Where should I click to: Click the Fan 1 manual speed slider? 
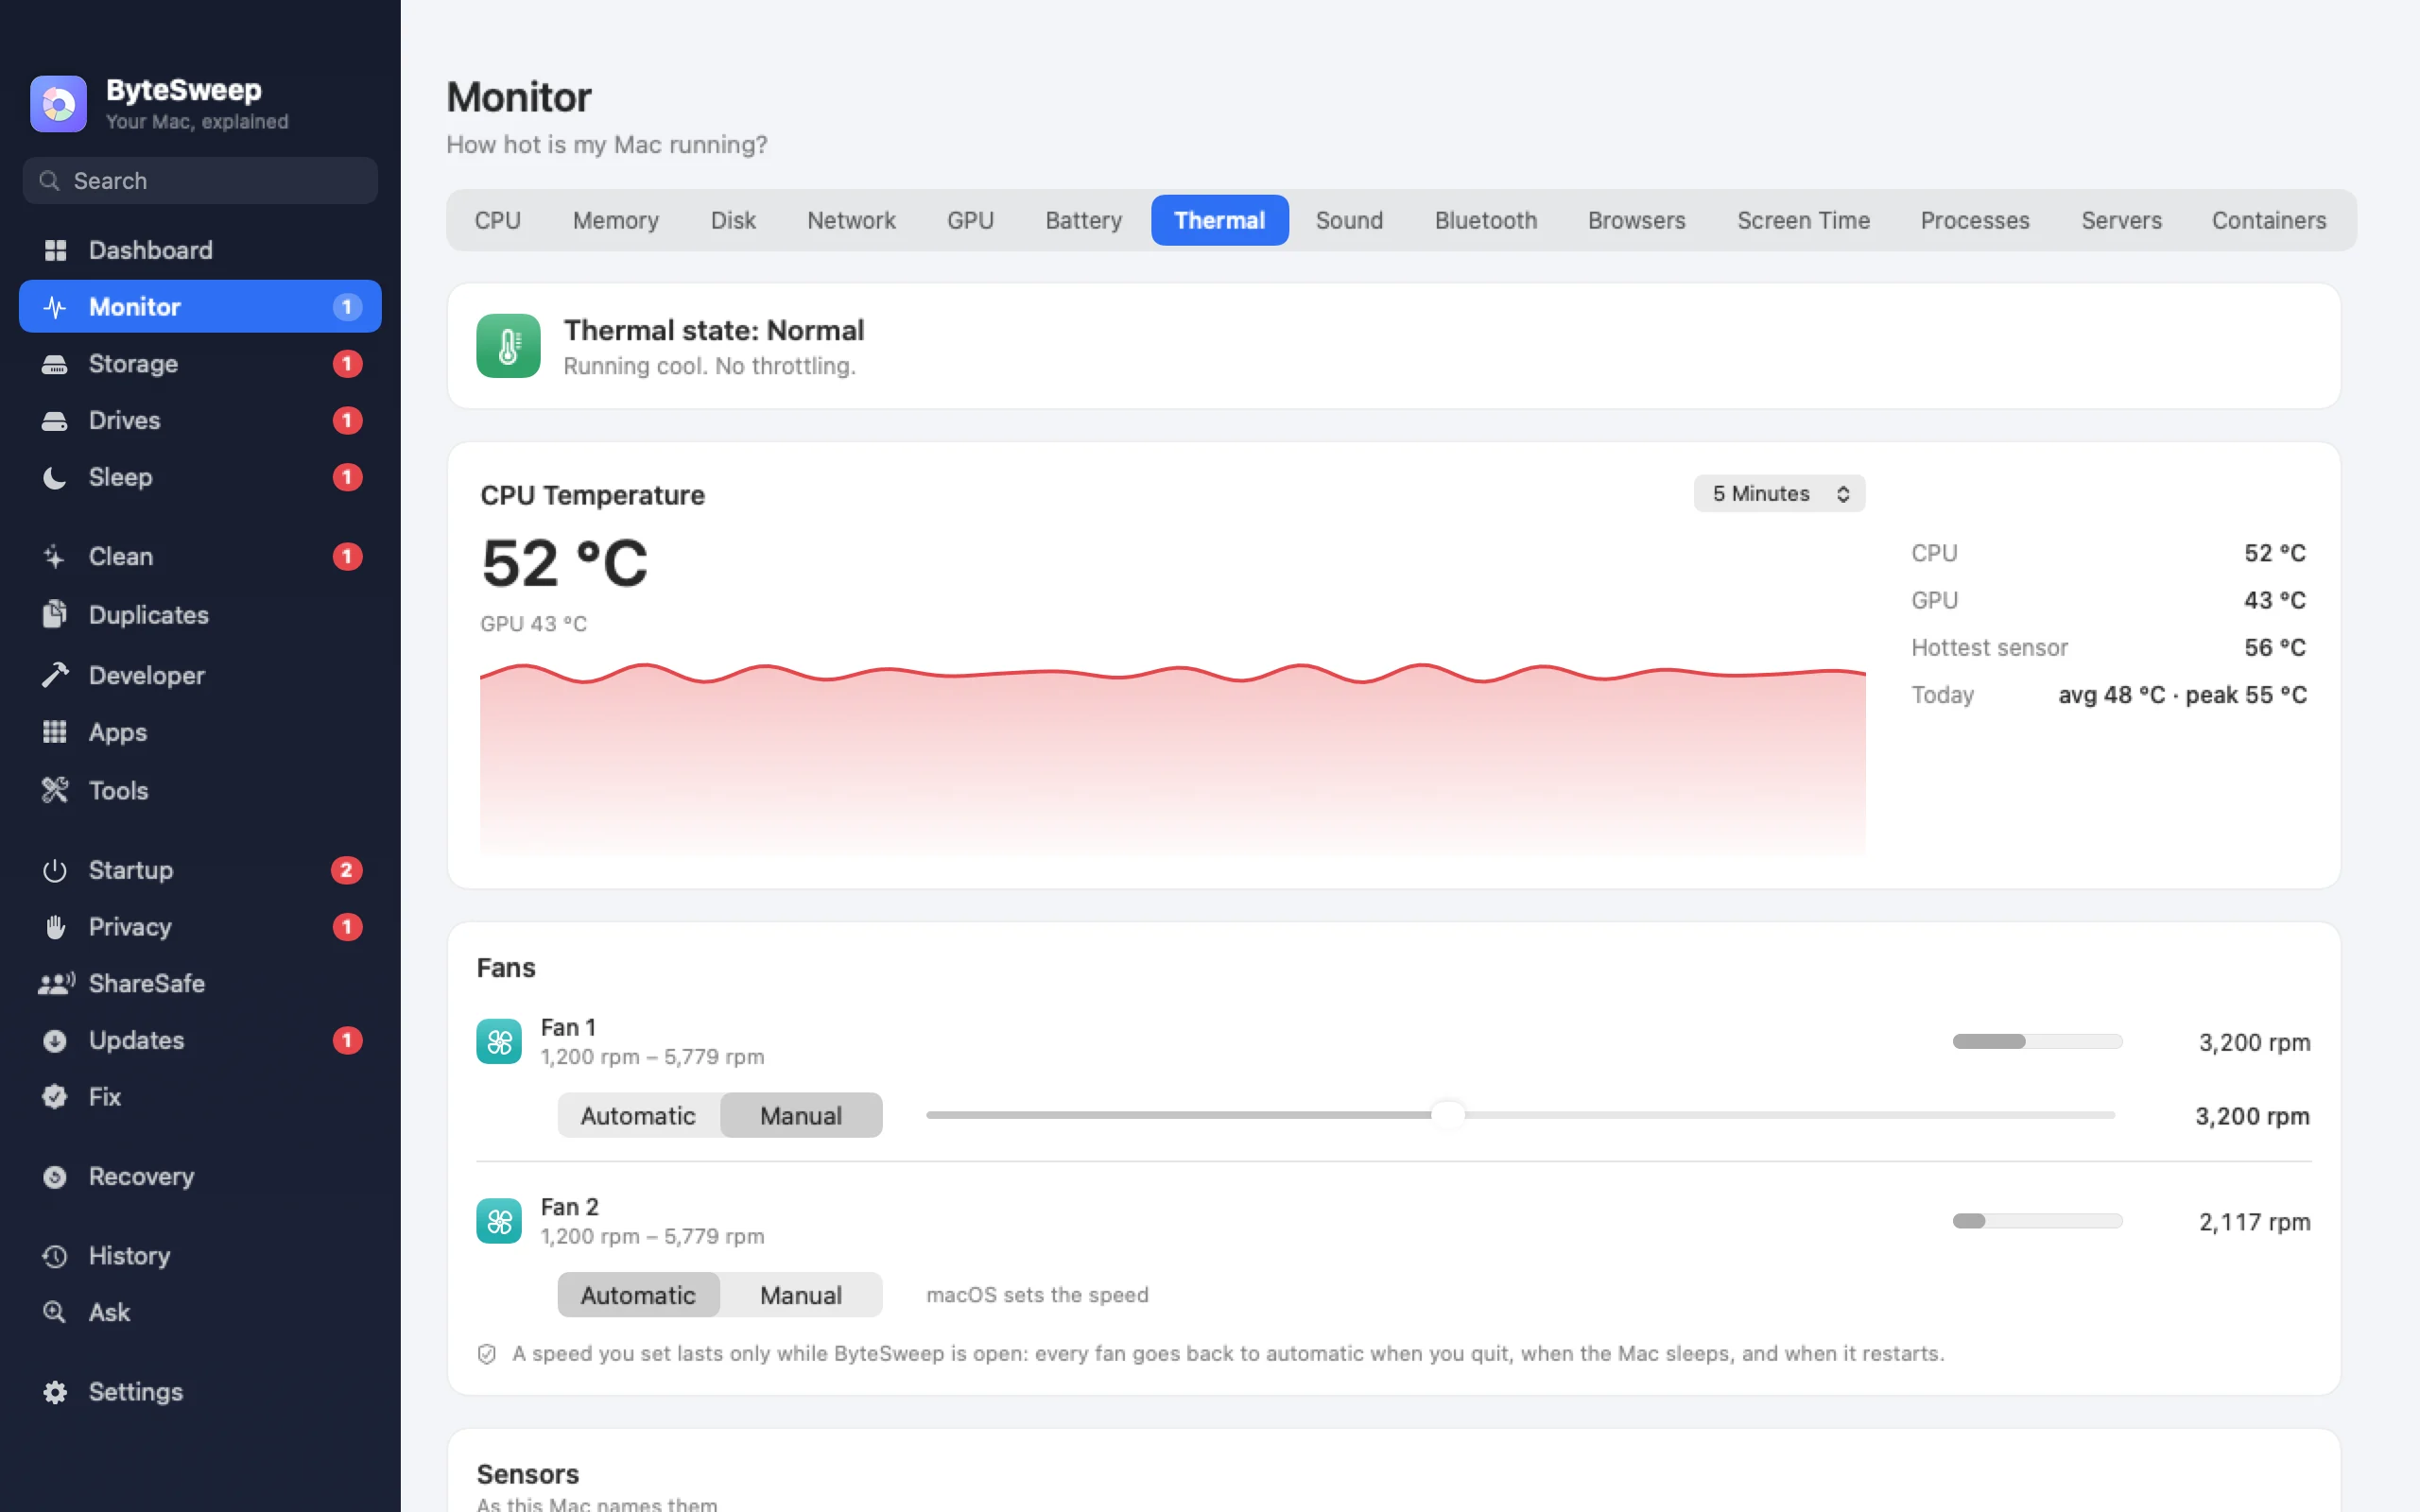[1520, 1115]
